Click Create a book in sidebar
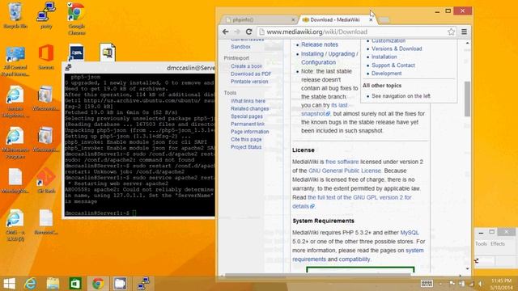The image size is (518, 291). click(x=246, y=66)
